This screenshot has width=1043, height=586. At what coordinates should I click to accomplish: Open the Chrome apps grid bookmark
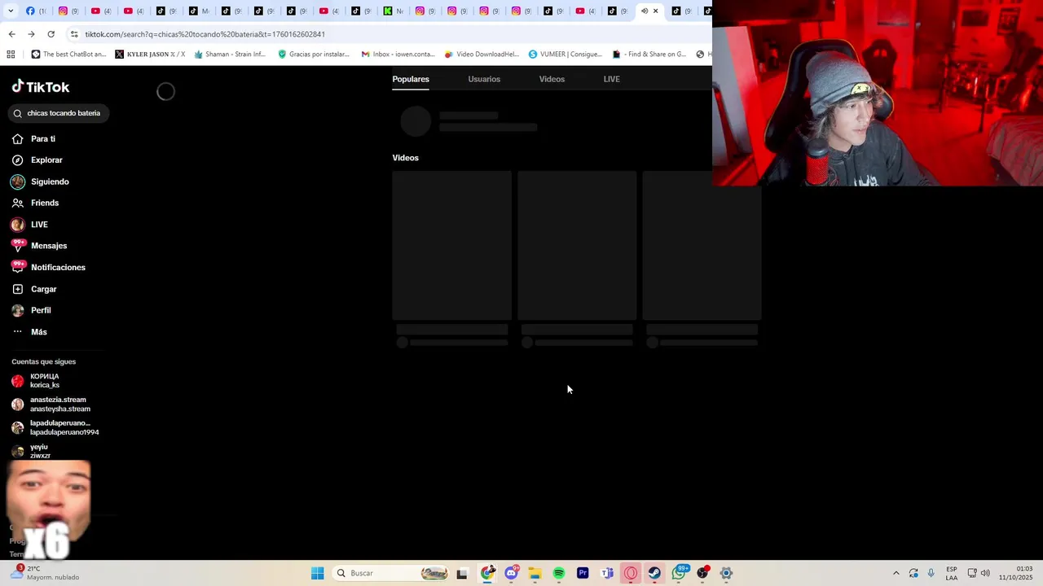[11, 55]
